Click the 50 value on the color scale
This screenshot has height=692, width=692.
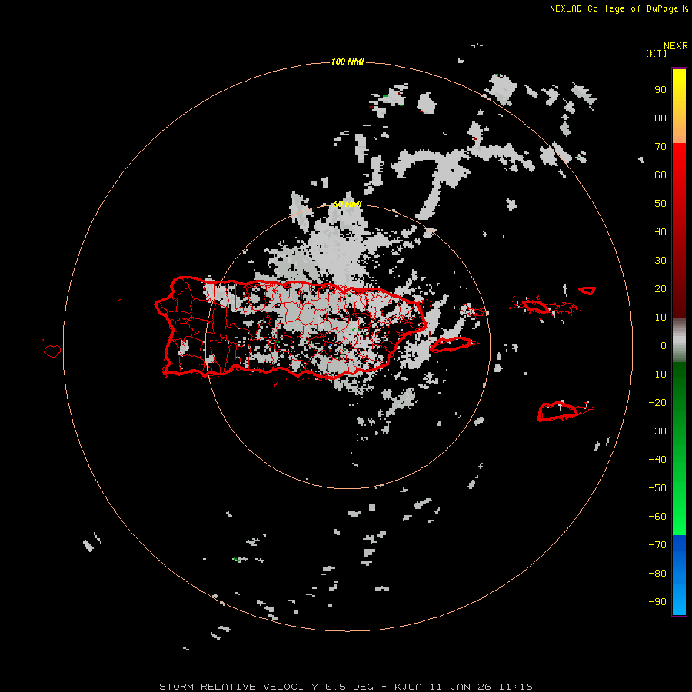pyautogui.click(x=660, y=204)
